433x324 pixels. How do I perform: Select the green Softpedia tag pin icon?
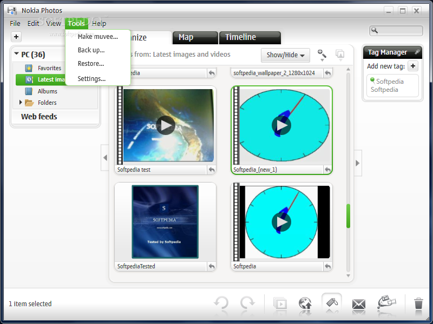372,80
